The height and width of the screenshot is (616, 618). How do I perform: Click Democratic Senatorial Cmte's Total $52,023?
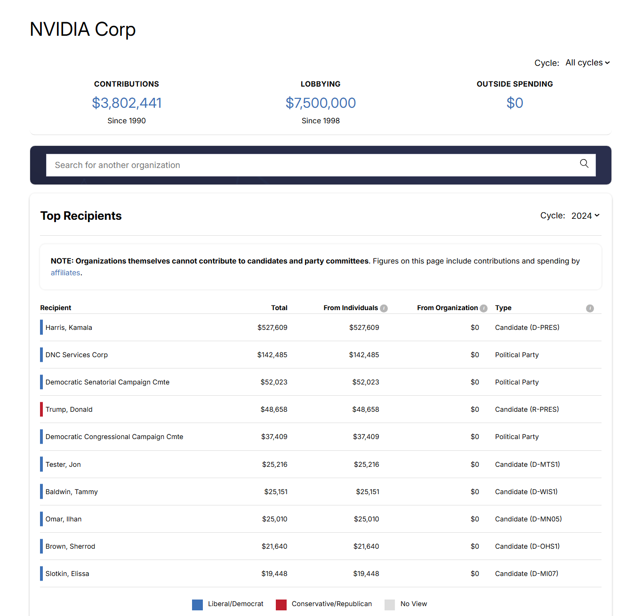coord(274,382)
